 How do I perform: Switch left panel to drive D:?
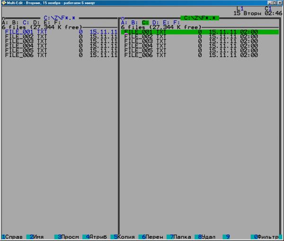[x=36, y=22]
